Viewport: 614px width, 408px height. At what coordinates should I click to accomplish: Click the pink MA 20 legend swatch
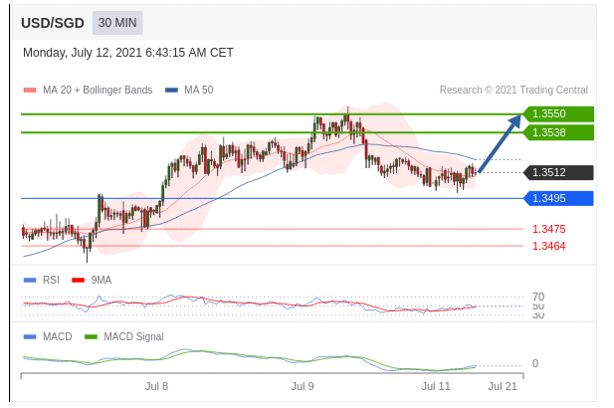click(x=30, y=90)
